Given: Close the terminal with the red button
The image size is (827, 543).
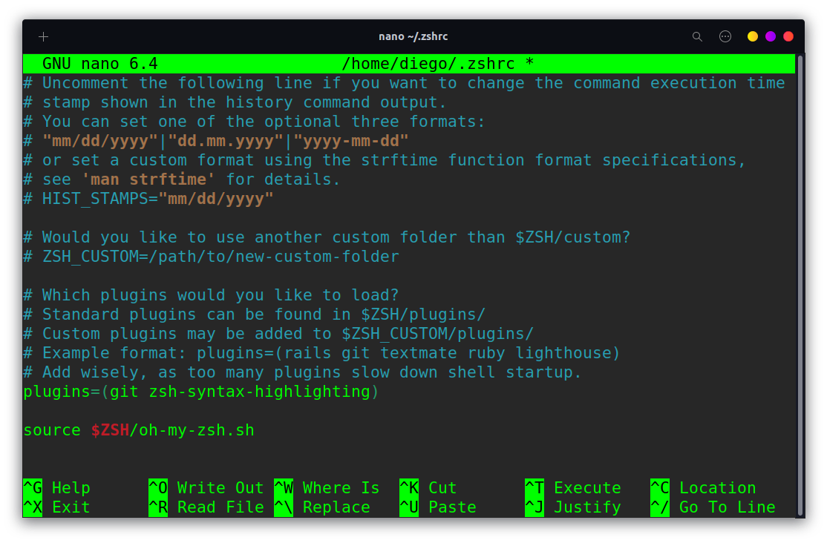Looking at the screenshot, I should (x=788, y=36).
